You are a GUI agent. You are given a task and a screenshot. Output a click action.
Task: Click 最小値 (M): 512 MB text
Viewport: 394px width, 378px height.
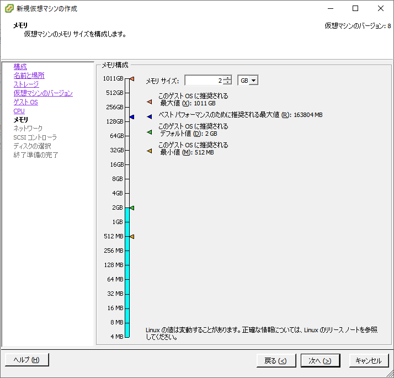point(187,152)
